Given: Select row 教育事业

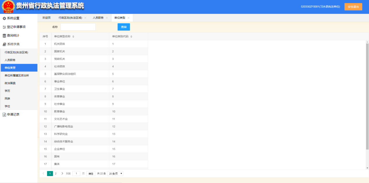Looking at the screenshot, I should 94,111.
